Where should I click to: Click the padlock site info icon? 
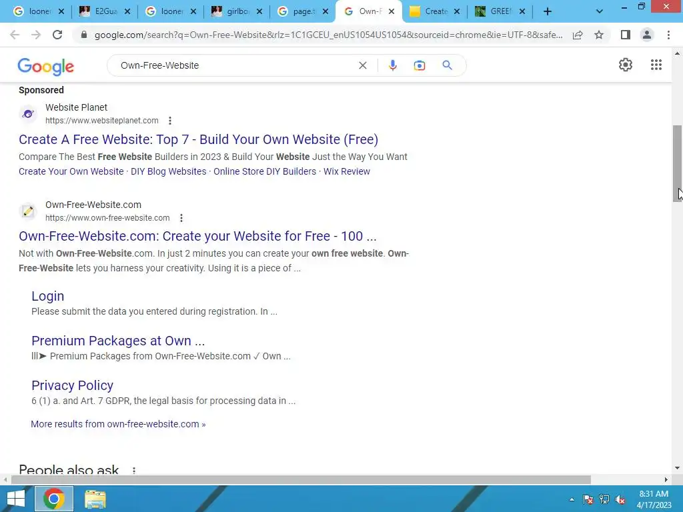[84, 35]
